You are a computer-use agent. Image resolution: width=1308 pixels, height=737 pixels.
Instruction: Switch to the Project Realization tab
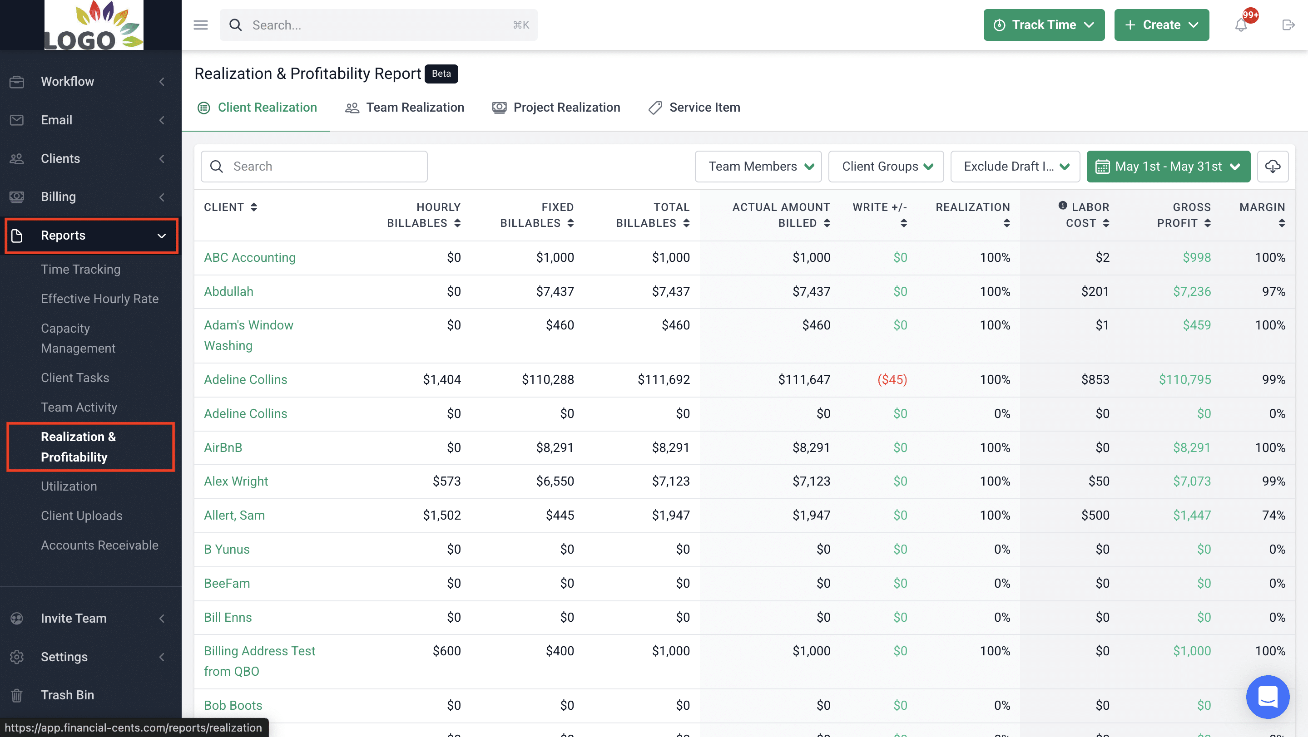coord(566,107)
